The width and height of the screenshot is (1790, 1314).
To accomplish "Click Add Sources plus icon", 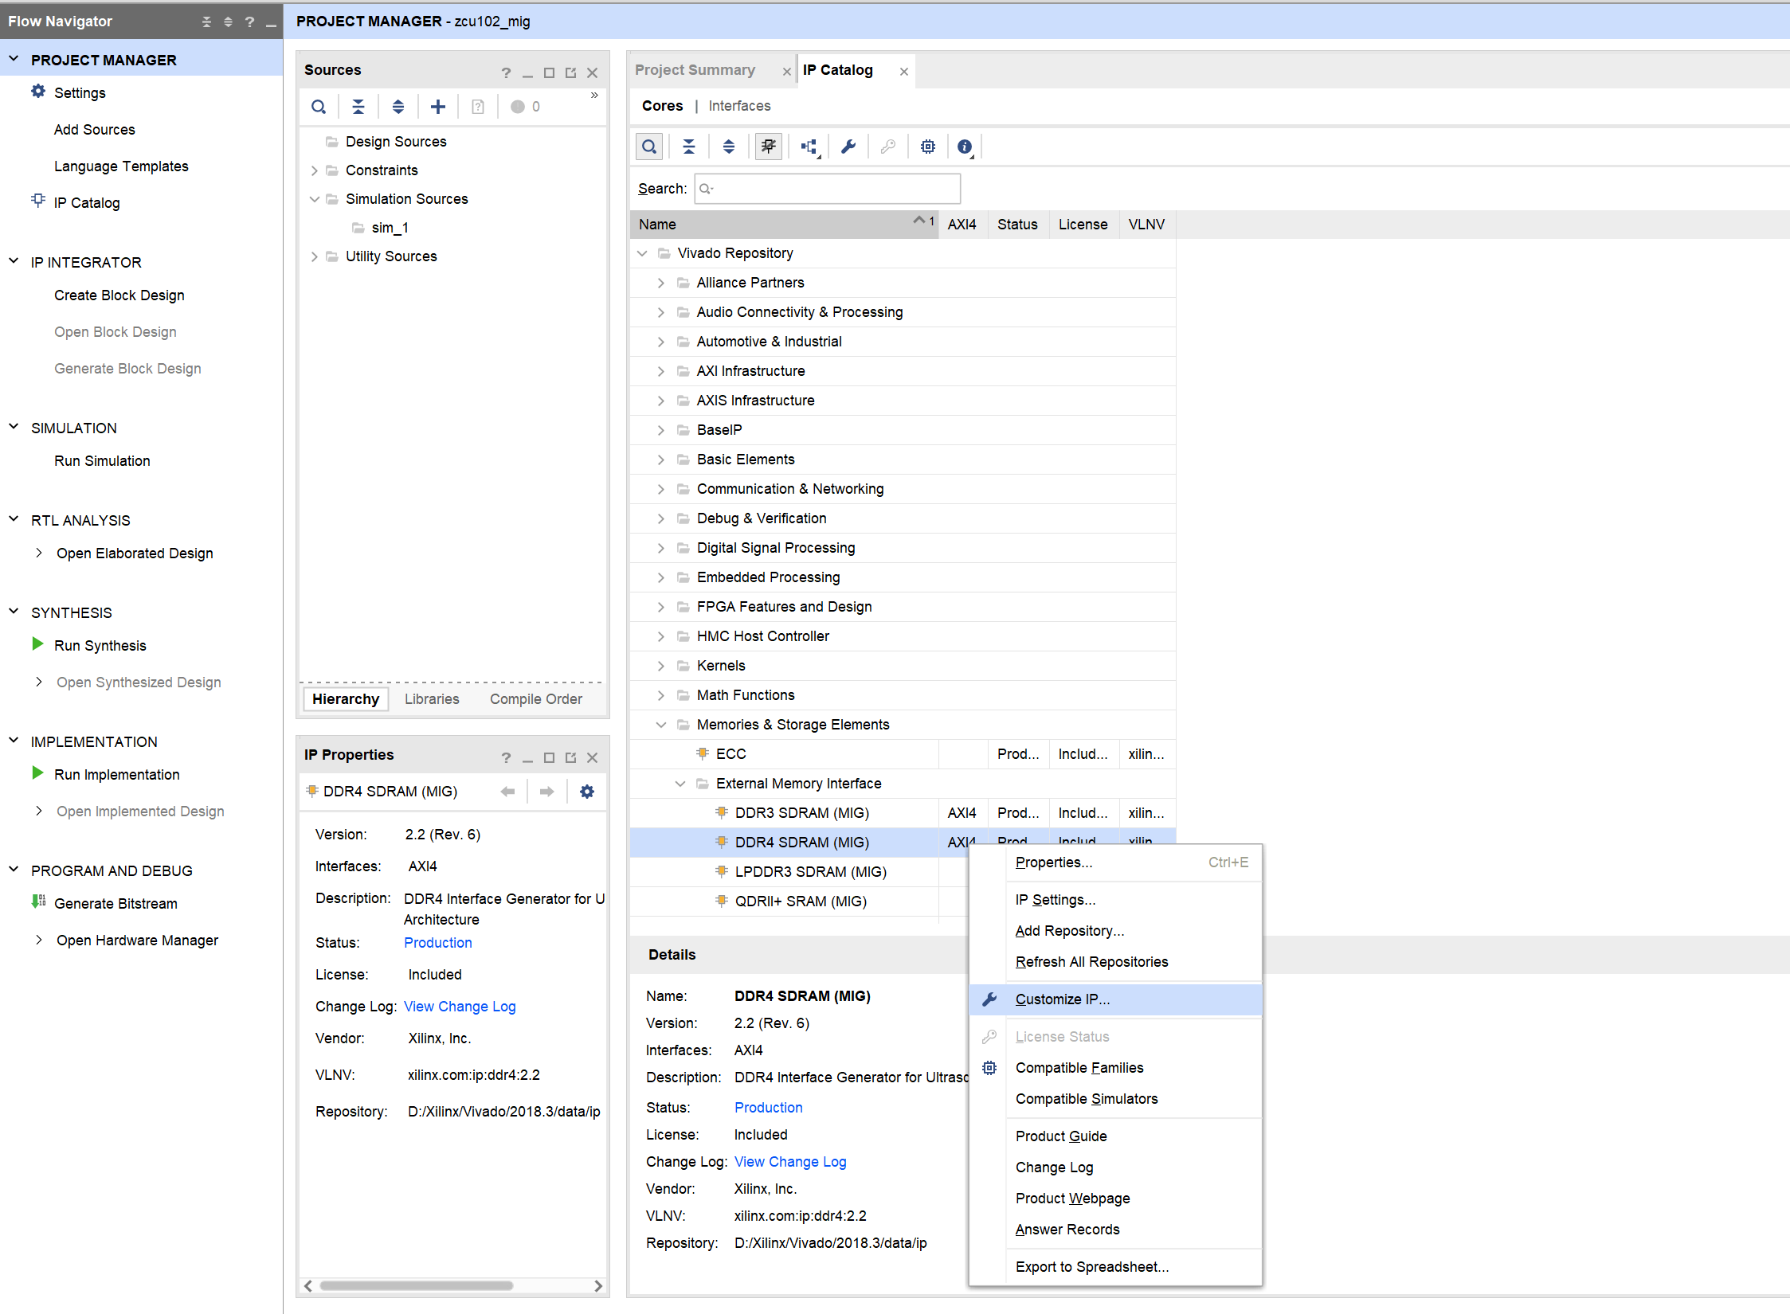I will (438, 107).
